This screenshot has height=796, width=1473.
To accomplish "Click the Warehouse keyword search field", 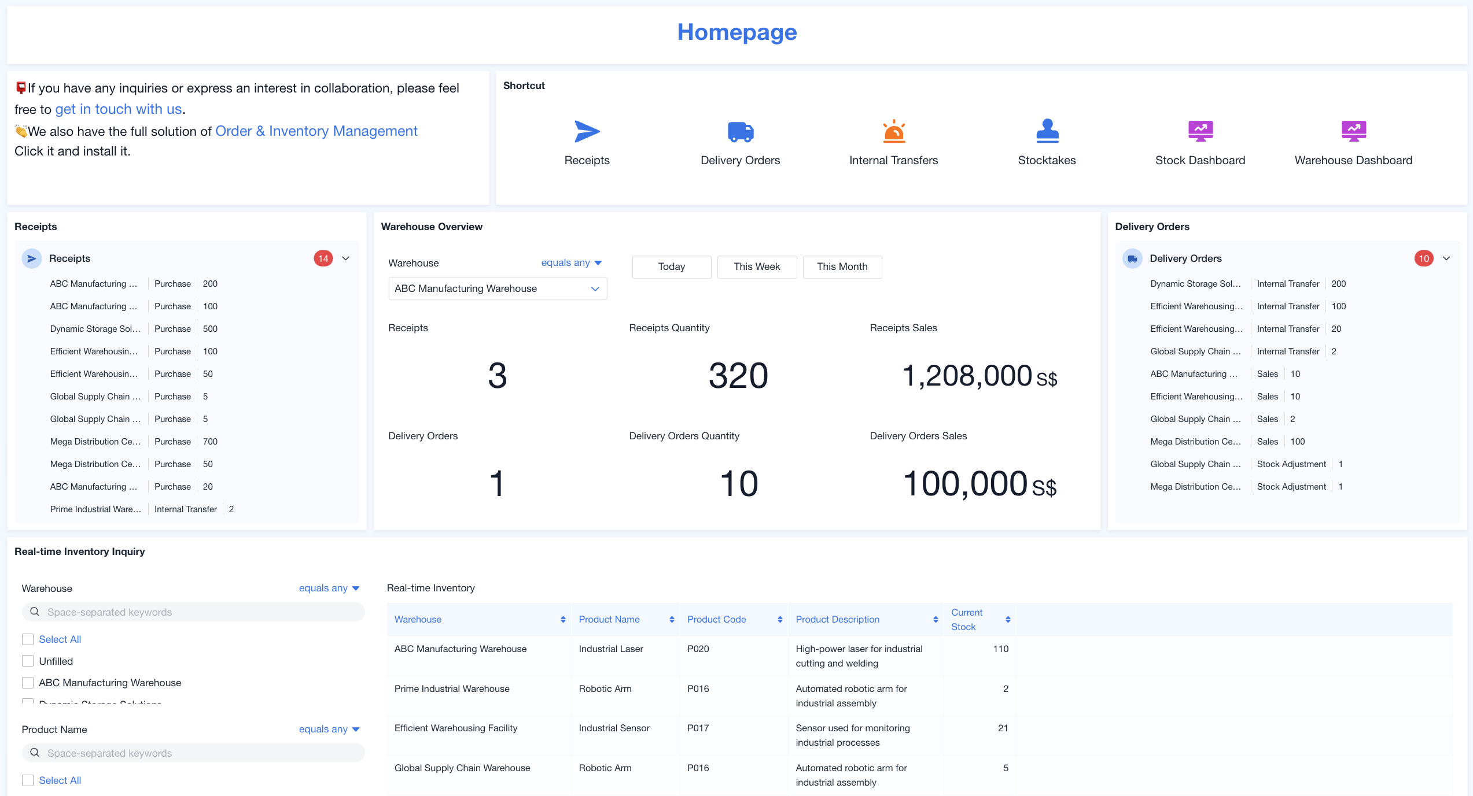I will tap(194, 612).
